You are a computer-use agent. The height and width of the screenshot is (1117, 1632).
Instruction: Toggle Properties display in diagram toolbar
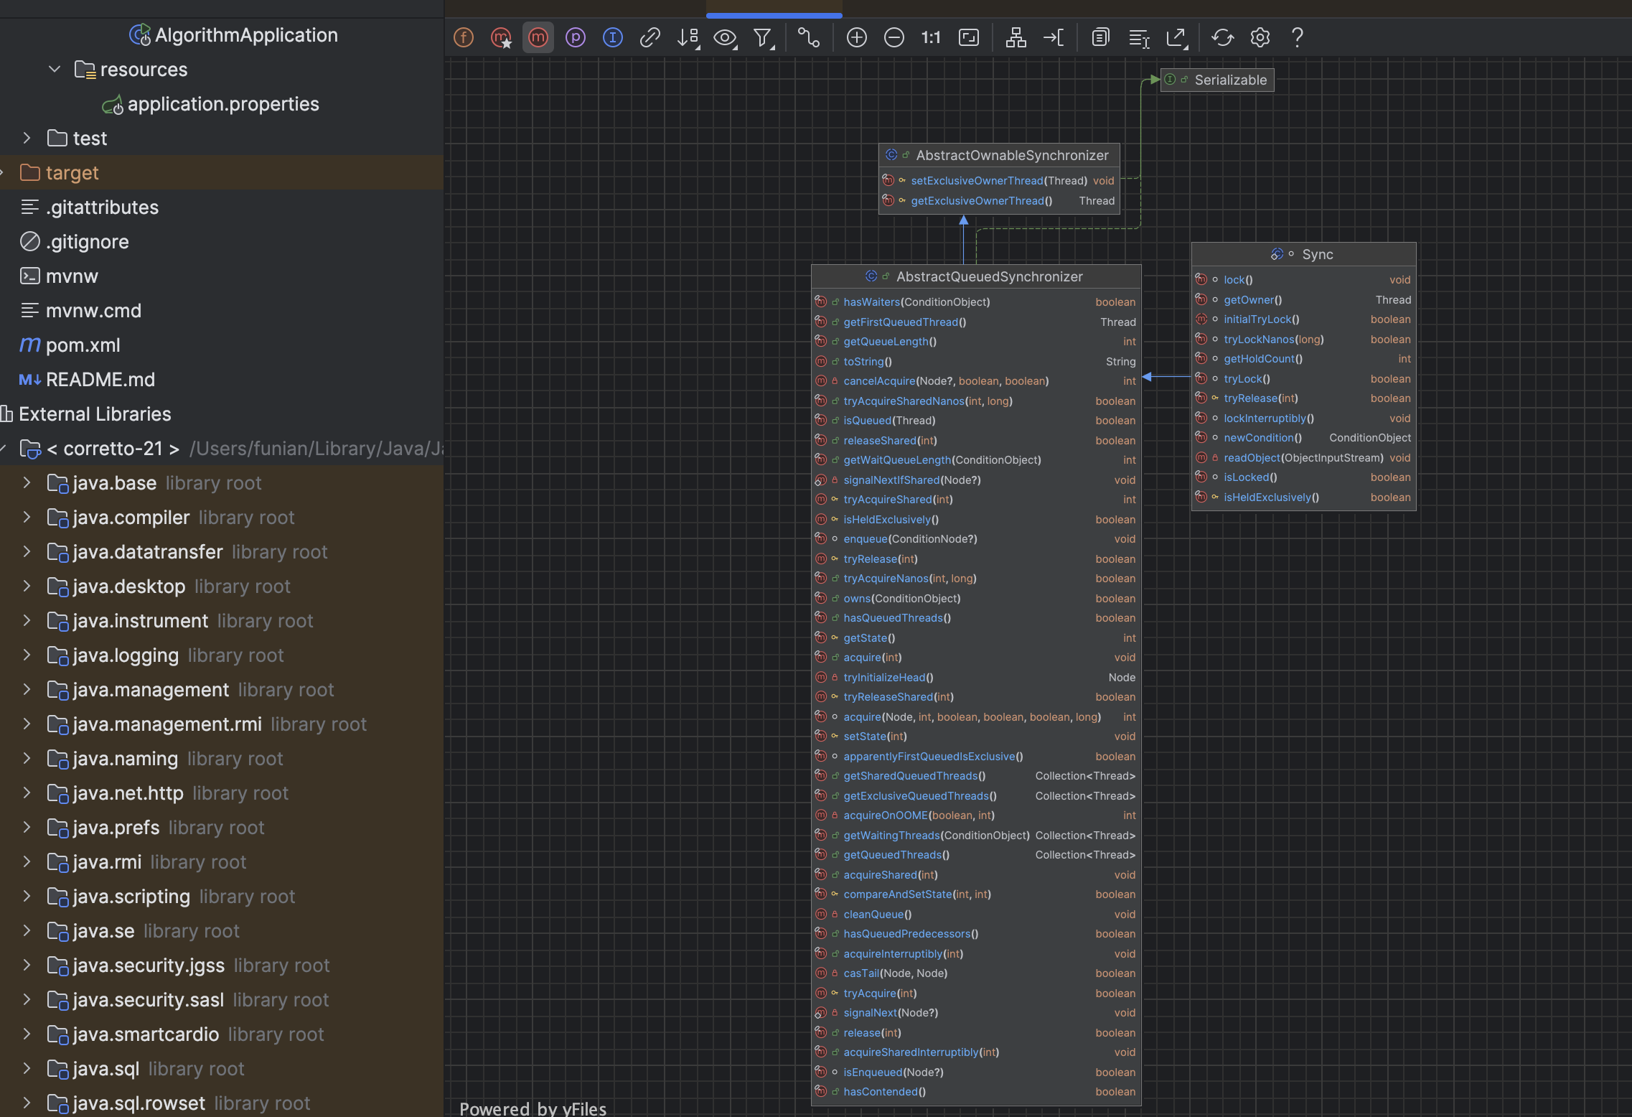pos(576,37)
